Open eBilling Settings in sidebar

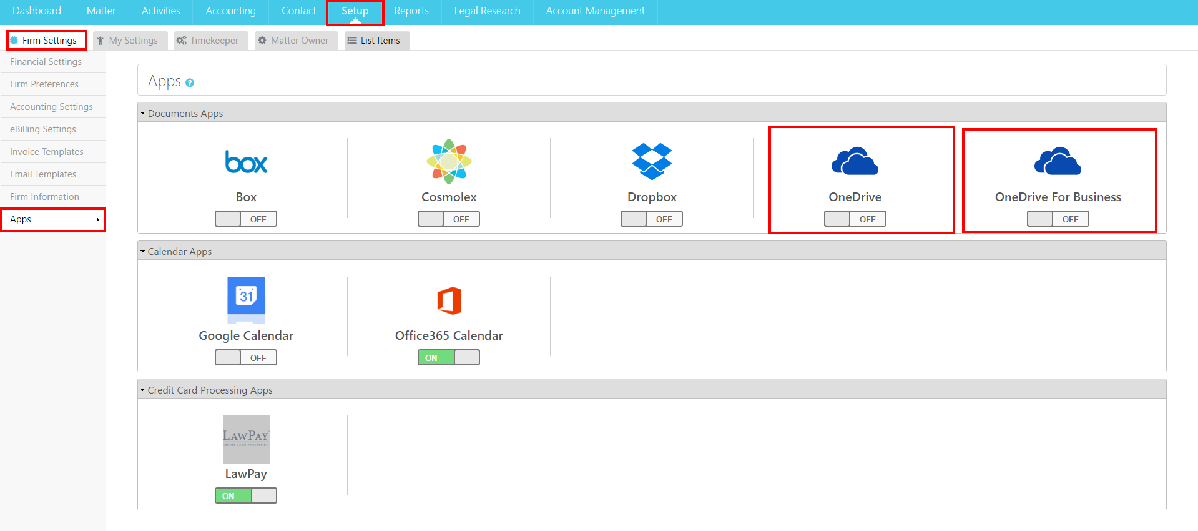click(x=53, y=129)
